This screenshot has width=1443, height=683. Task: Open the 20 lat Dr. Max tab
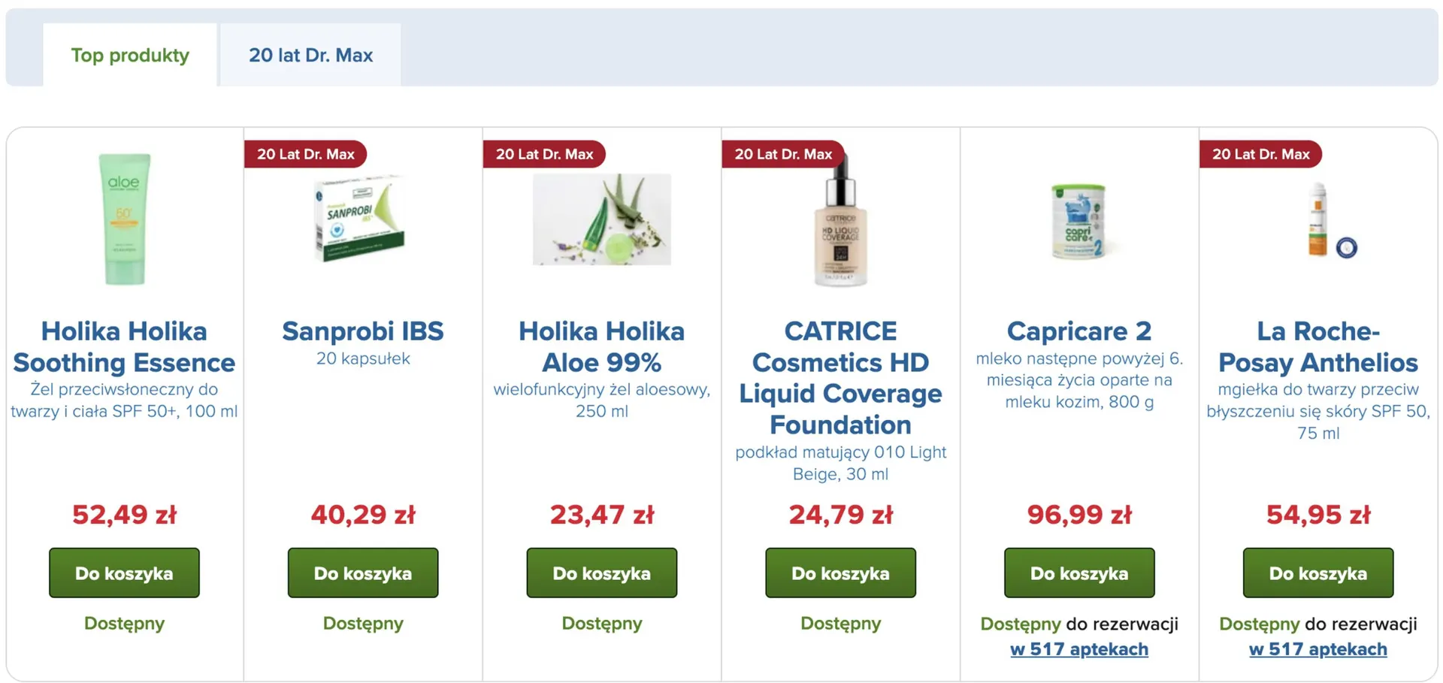coord(310,55)
